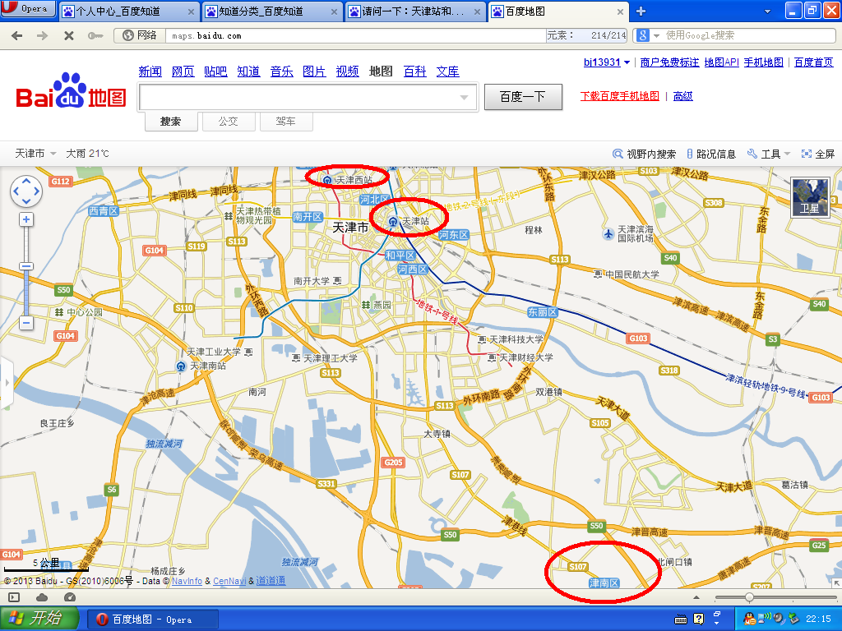Open 文库 link
The image size is (842, 631).
pyautogui.click(x=448, y=71)
